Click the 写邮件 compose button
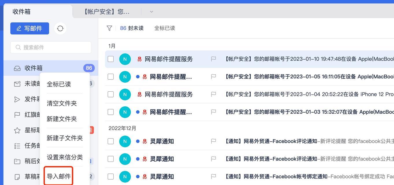Viewport: 394px width, 185px height. click(30, 28)
